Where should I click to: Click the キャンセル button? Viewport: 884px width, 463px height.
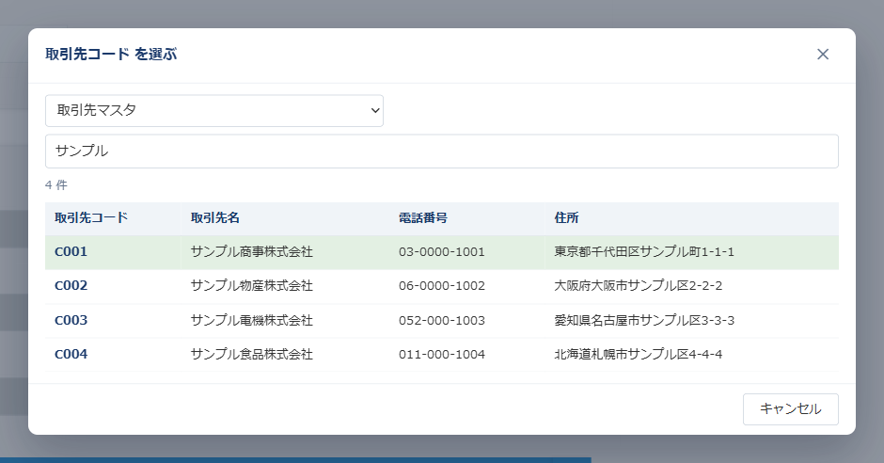pyautogui.click(x=790, y=408)
